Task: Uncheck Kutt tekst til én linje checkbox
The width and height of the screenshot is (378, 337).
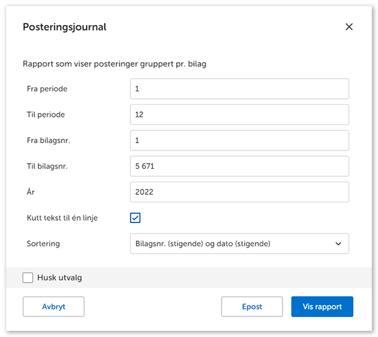Action: pos(135,218)
